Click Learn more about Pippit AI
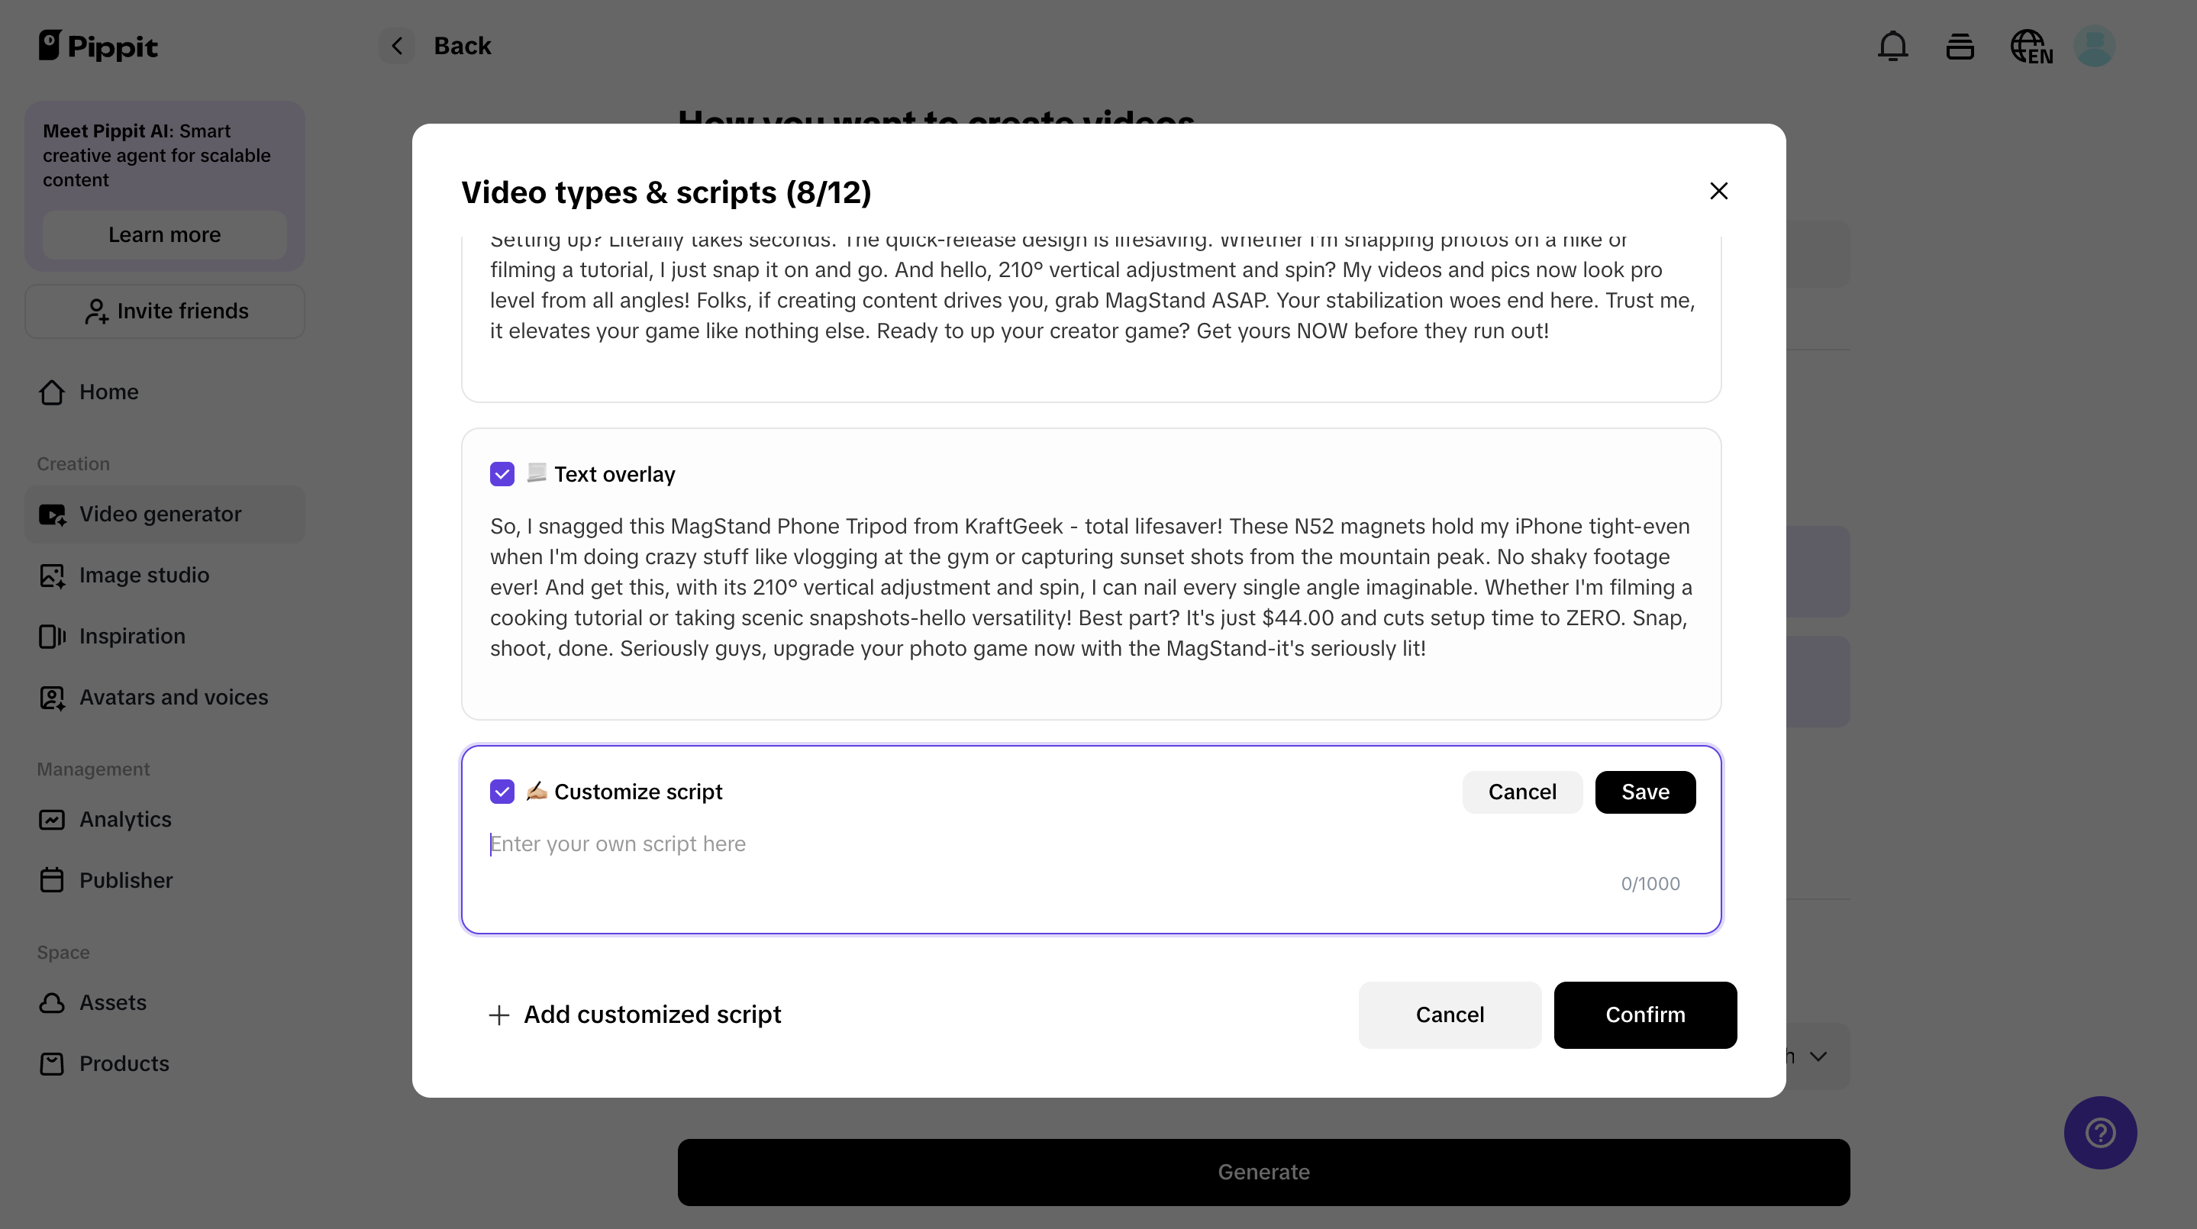This screenshot has height=1229, width=2197. point(164,234)
